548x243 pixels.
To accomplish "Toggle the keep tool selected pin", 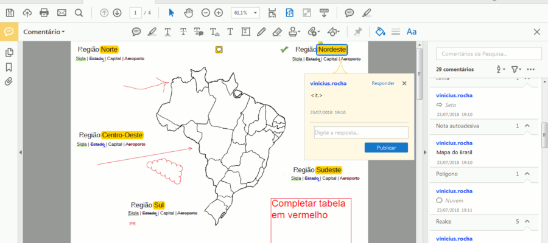I will [x=357, y=32].
